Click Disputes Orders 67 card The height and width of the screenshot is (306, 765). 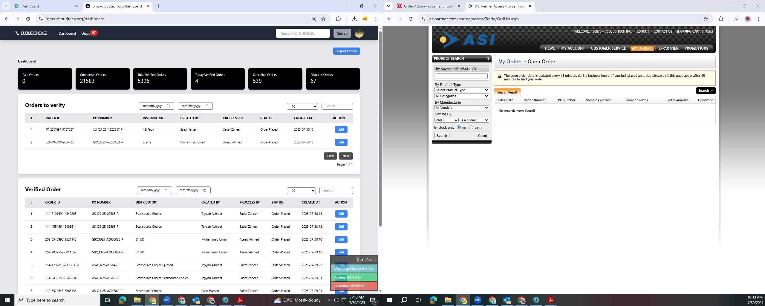tap(333, 79)
